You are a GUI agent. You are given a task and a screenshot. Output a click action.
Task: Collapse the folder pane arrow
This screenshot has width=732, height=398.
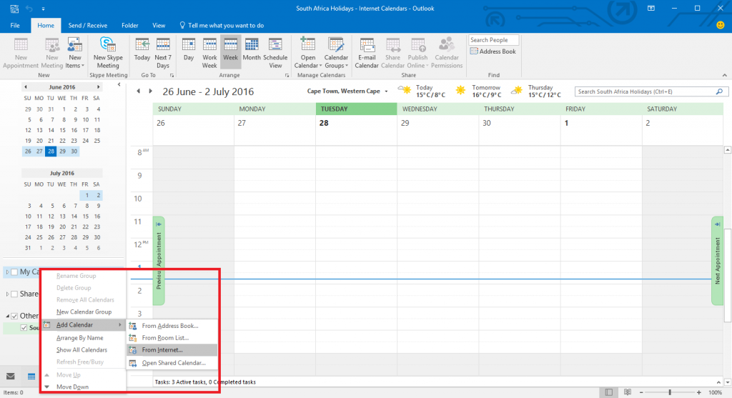point(119,84)
